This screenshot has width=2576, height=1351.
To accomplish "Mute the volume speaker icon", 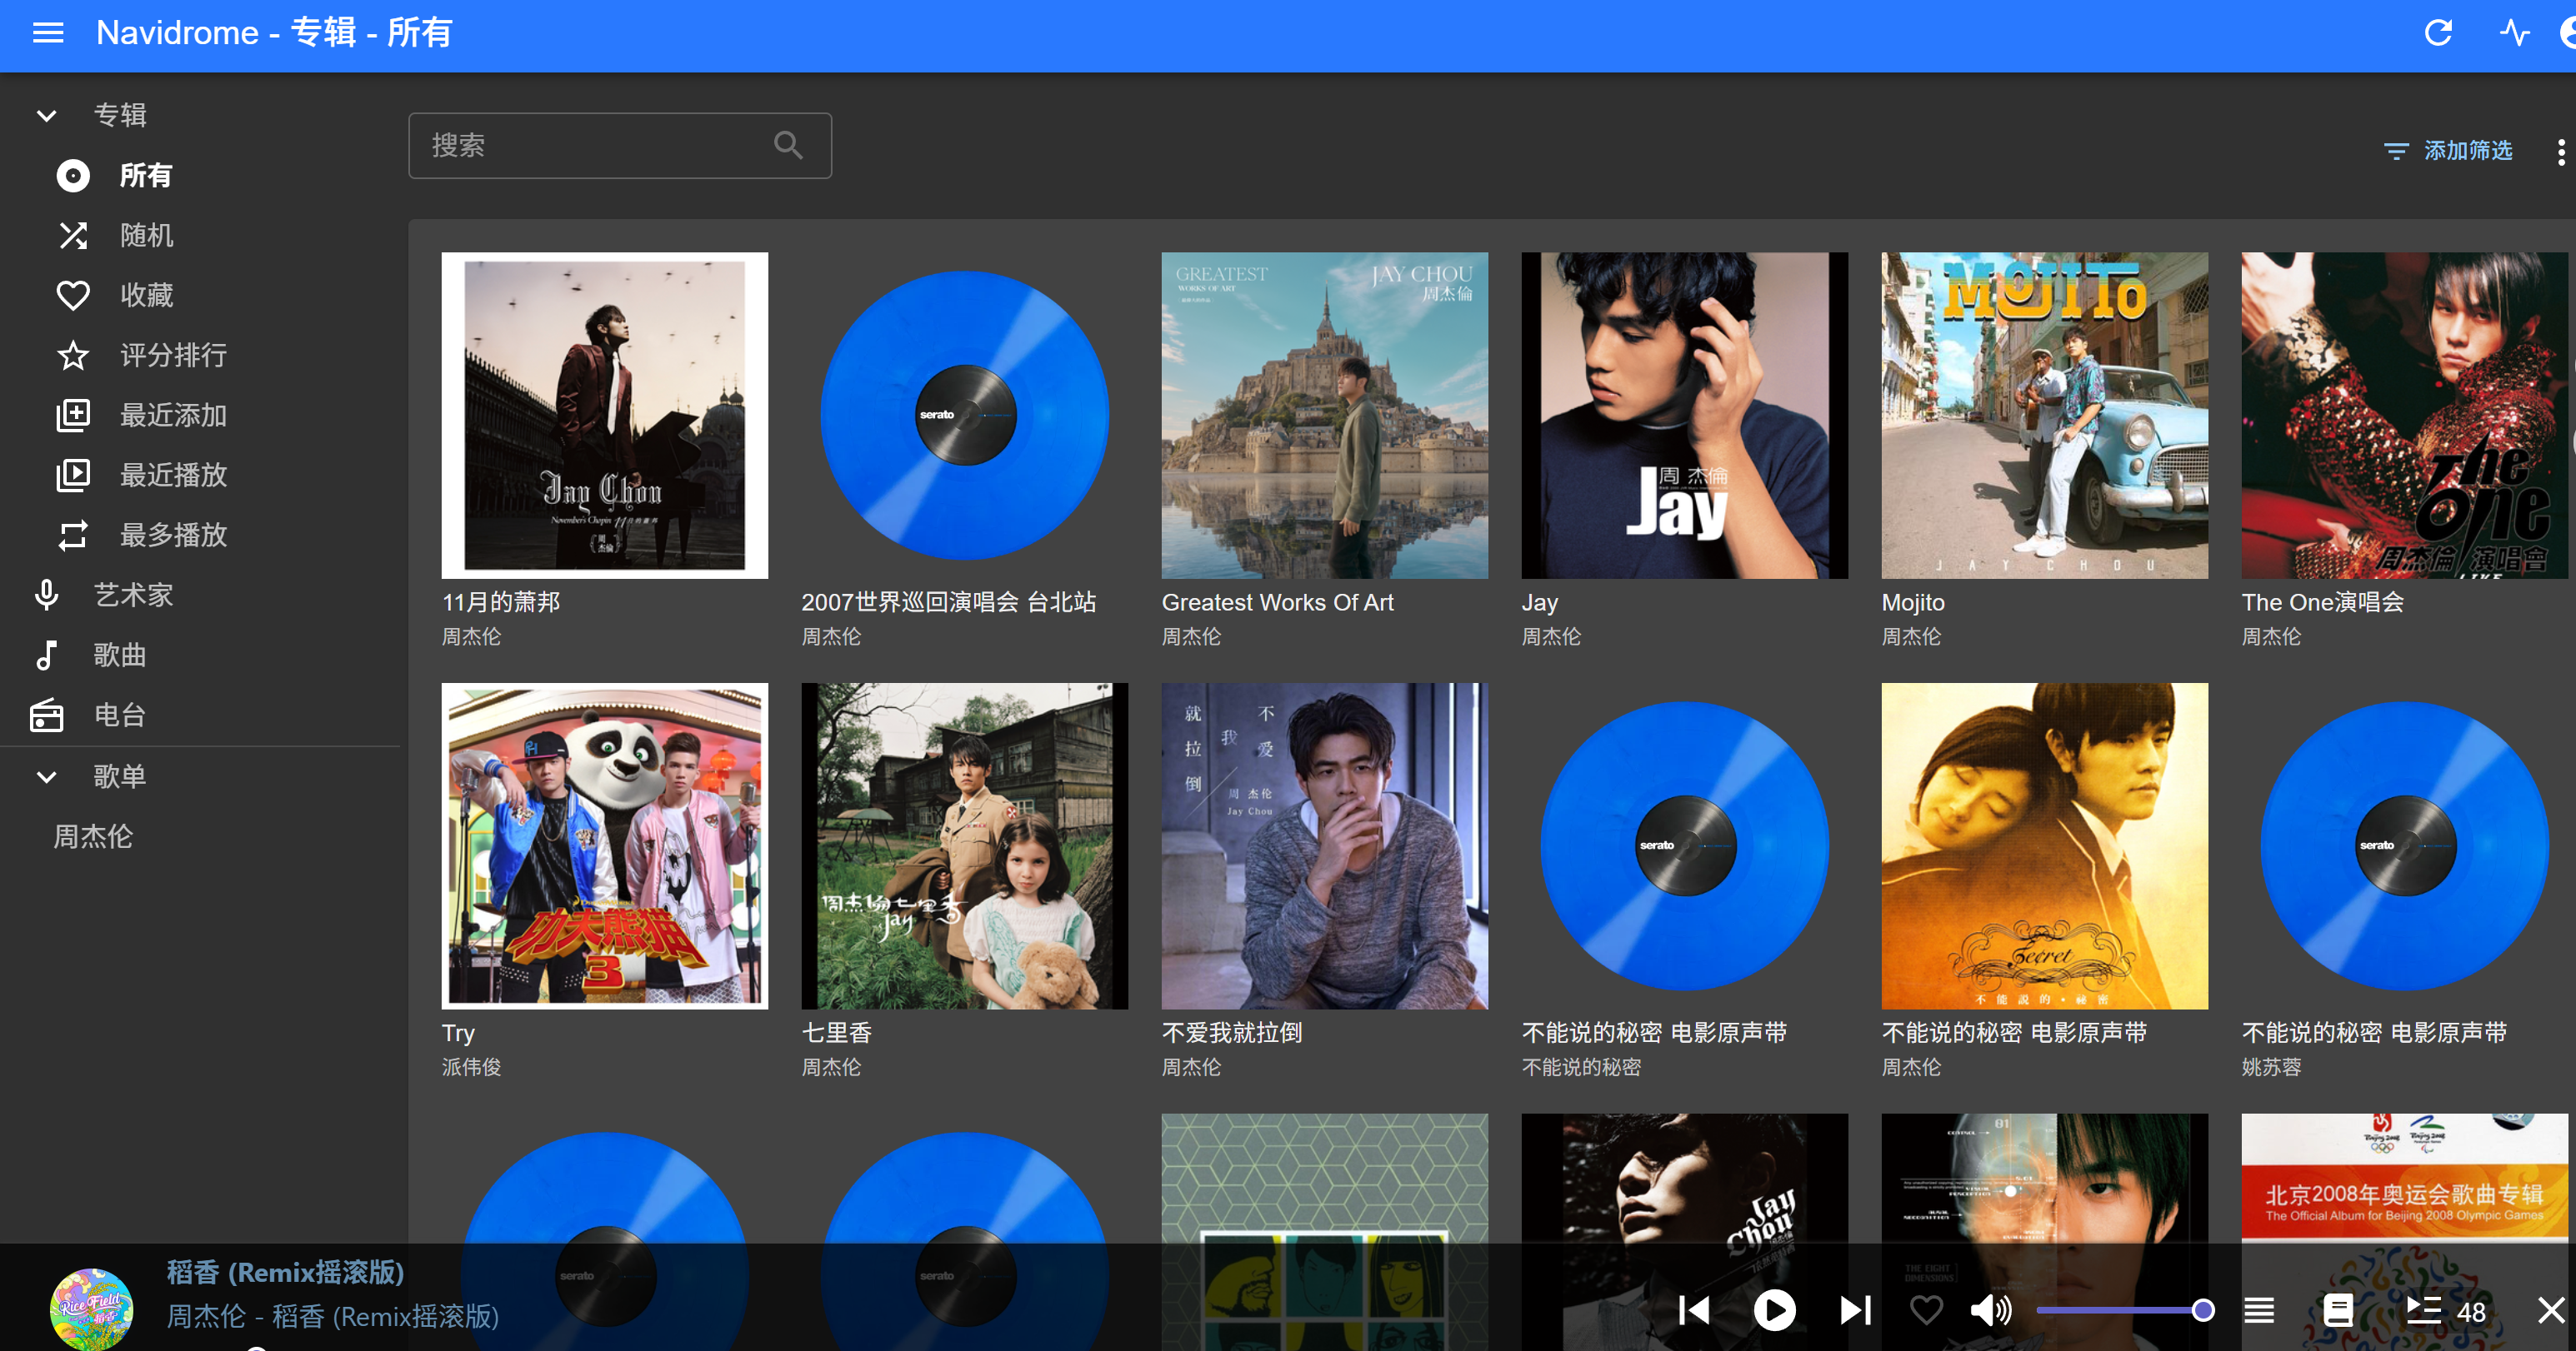I will point(1990,1310).
